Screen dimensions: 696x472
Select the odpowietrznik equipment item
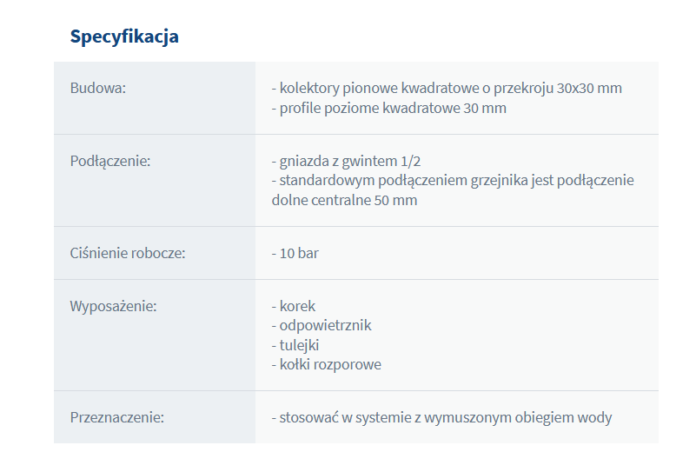325,325
